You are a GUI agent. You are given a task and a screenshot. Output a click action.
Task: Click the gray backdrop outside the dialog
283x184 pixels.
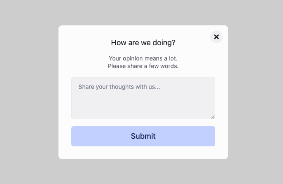tap(30, 93)
